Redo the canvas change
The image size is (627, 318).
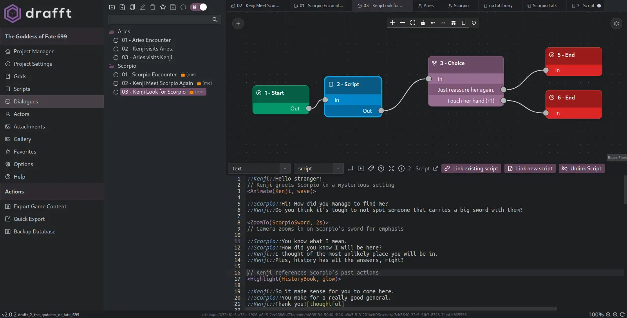(x=443, y=23)
